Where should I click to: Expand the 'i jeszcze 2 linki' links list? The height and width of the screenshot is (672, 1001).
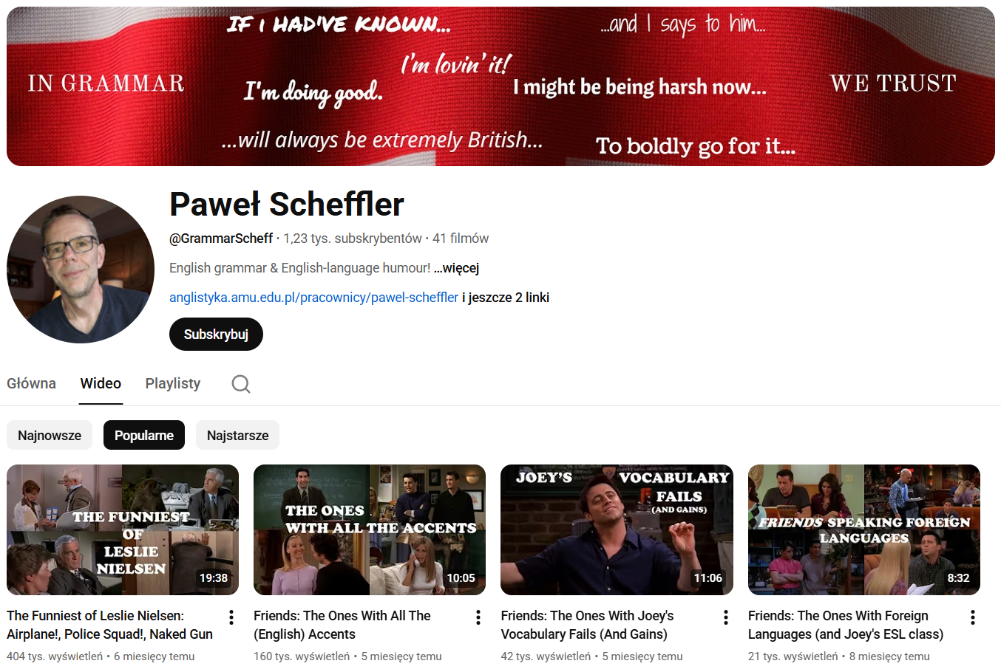[x=506, y=298]
